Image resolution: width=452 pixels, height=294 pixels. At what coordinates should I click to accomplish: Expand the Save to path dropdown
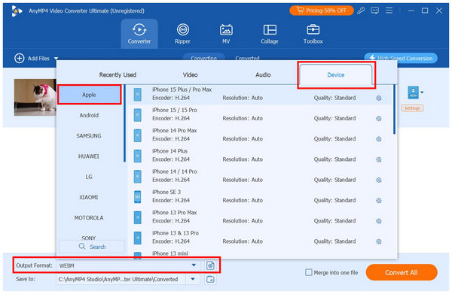193,279
